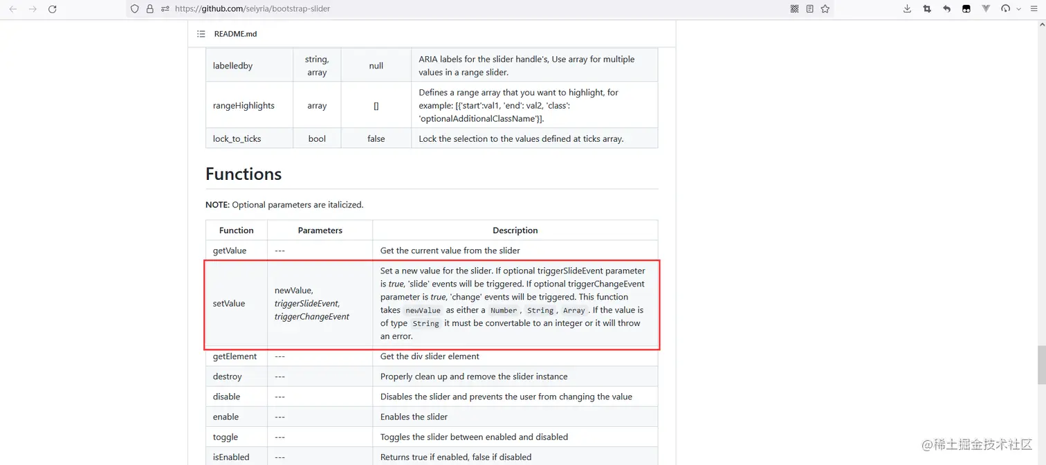Click the screenshot crop icon
Viewport: 1046px width, 465px height.
927,9
